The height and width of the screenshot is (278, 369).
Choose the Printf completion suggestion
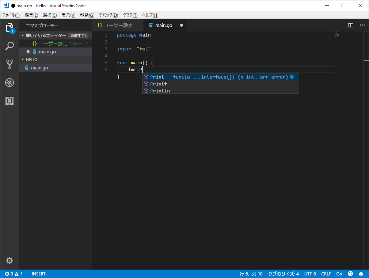[221, 84]
